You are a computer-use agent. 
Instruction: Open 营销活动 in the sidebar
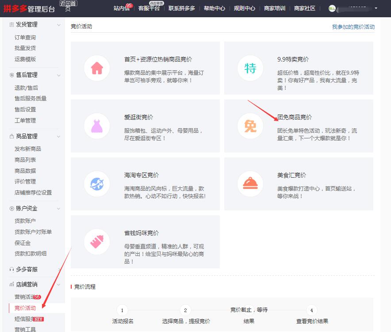[25, 297]
